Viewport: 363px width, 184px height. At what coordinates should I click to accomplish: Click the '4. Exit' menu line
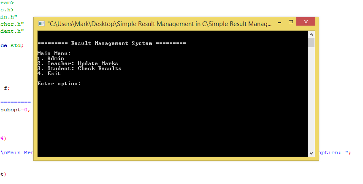(x=49, y=74)
